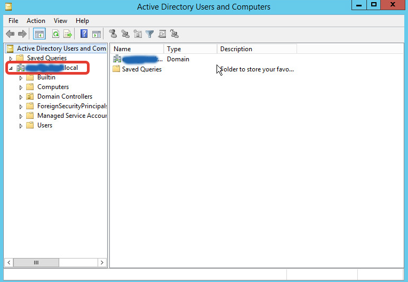Click the Create new user icon
408x282 pixels.
(x=113, y=34)
